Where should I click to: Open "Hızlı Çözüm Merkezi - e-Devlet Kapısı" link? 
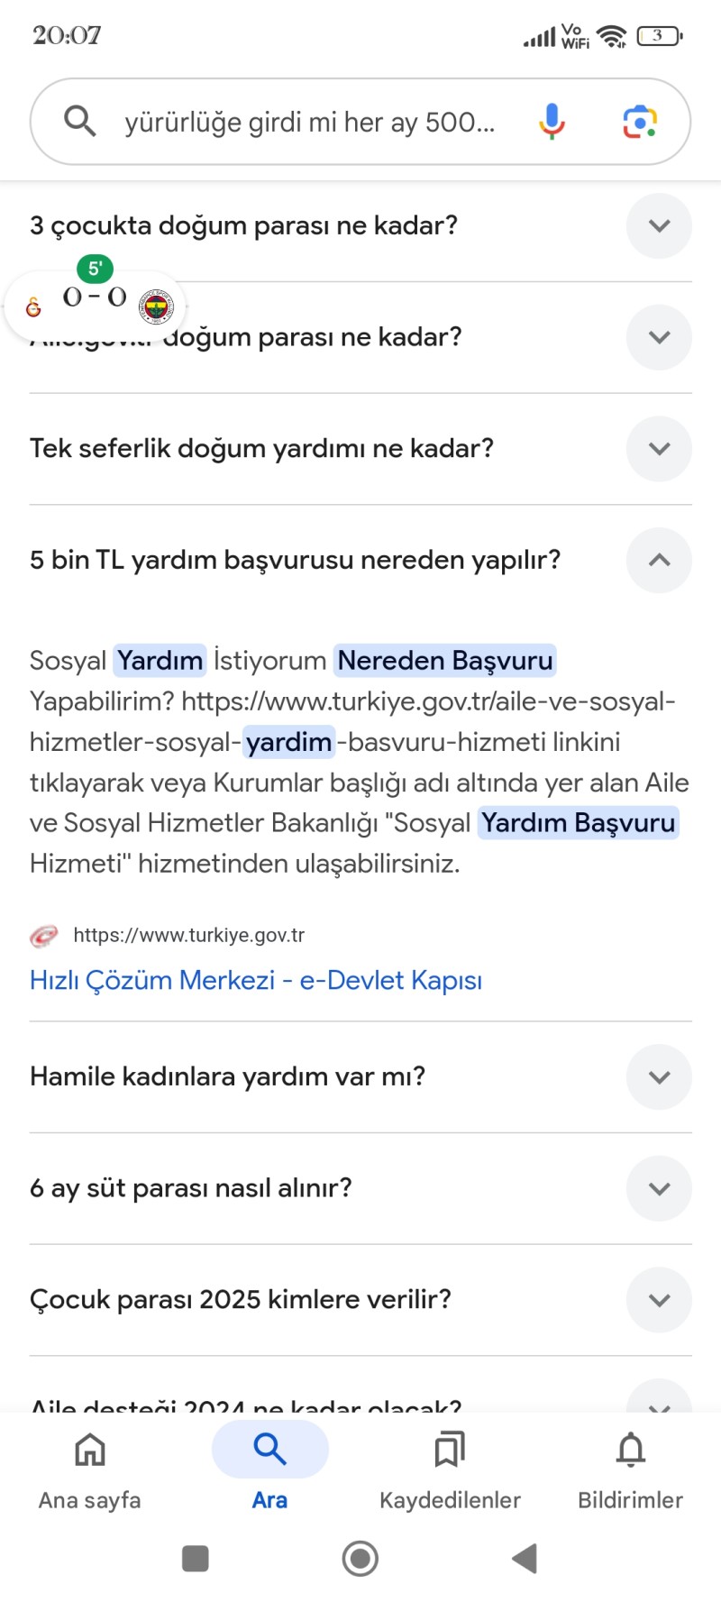point(256,980)
